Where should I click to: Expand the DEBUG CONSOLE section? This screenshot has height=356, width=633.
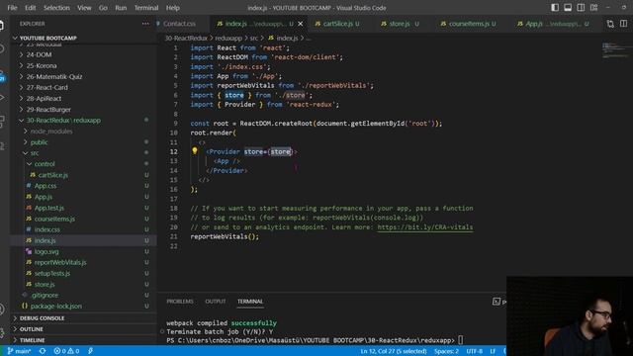(x=42, y=318)
